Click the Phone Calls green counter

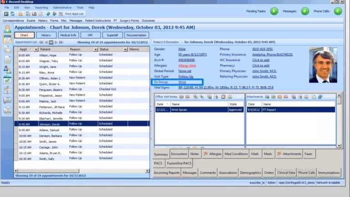(x=338, y=11)
